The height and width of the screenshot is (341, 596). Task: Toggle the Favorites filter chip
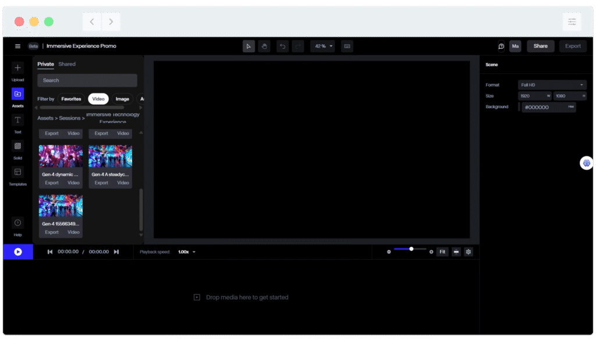[x=71, y=99]
